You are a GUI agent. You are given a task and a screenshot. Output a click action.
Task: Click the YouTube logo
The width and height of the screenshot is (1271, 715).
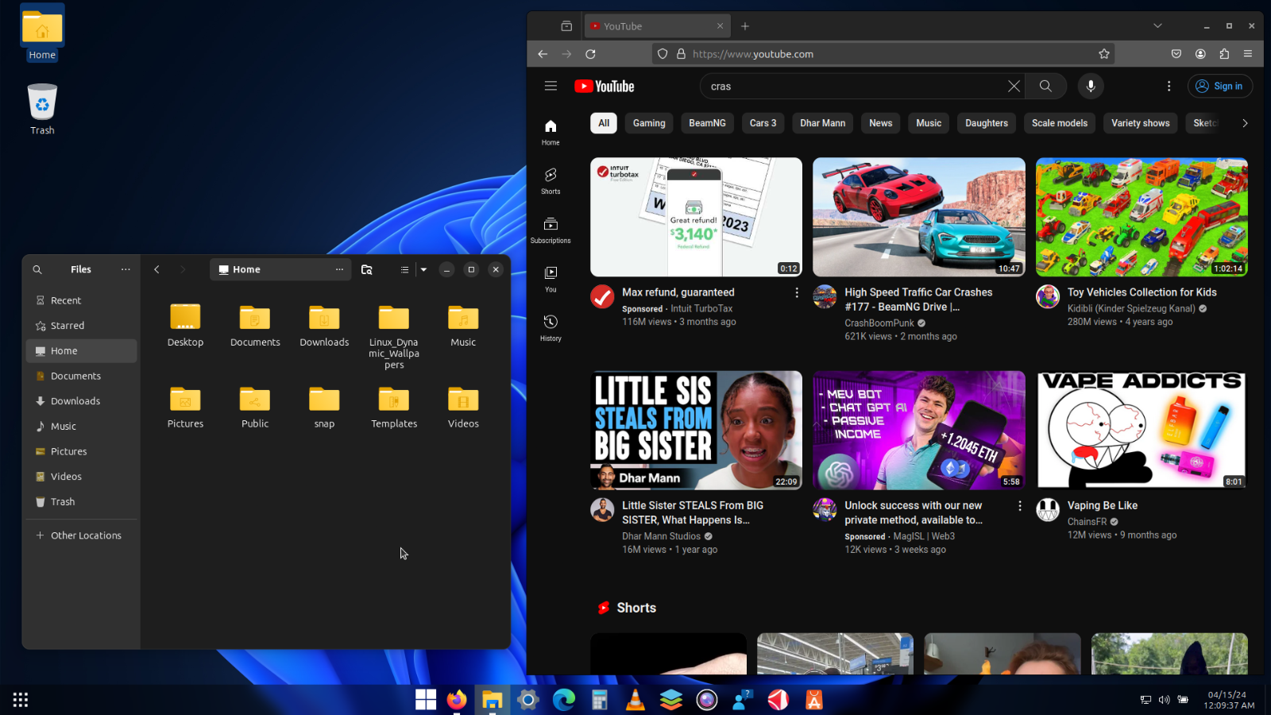tap(605, 86)
